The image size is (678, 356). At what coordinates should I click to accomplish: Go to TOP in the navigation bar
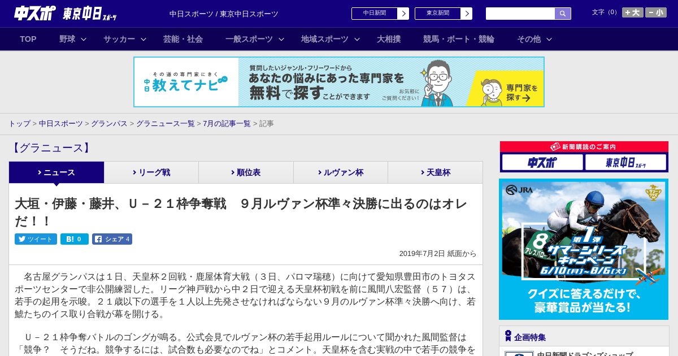(28, 39)
